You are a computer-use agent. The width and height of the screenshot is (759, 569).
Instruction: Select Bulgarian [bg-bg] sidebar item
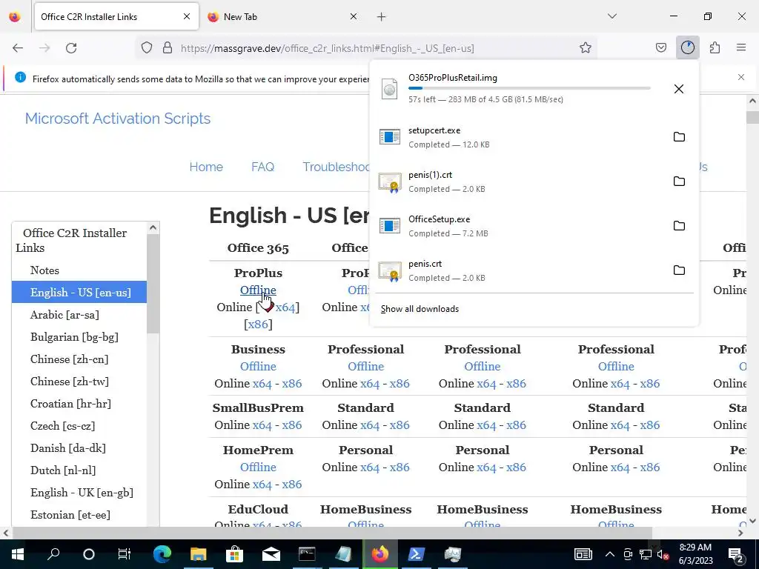[74, 337]
